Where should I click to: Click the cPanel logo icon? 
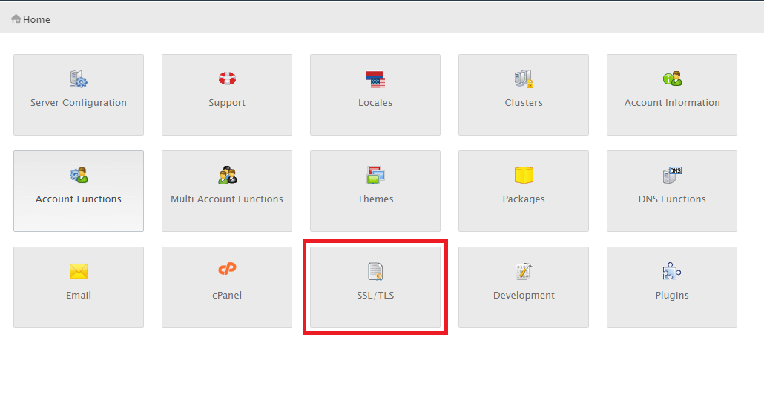point(227,270)
